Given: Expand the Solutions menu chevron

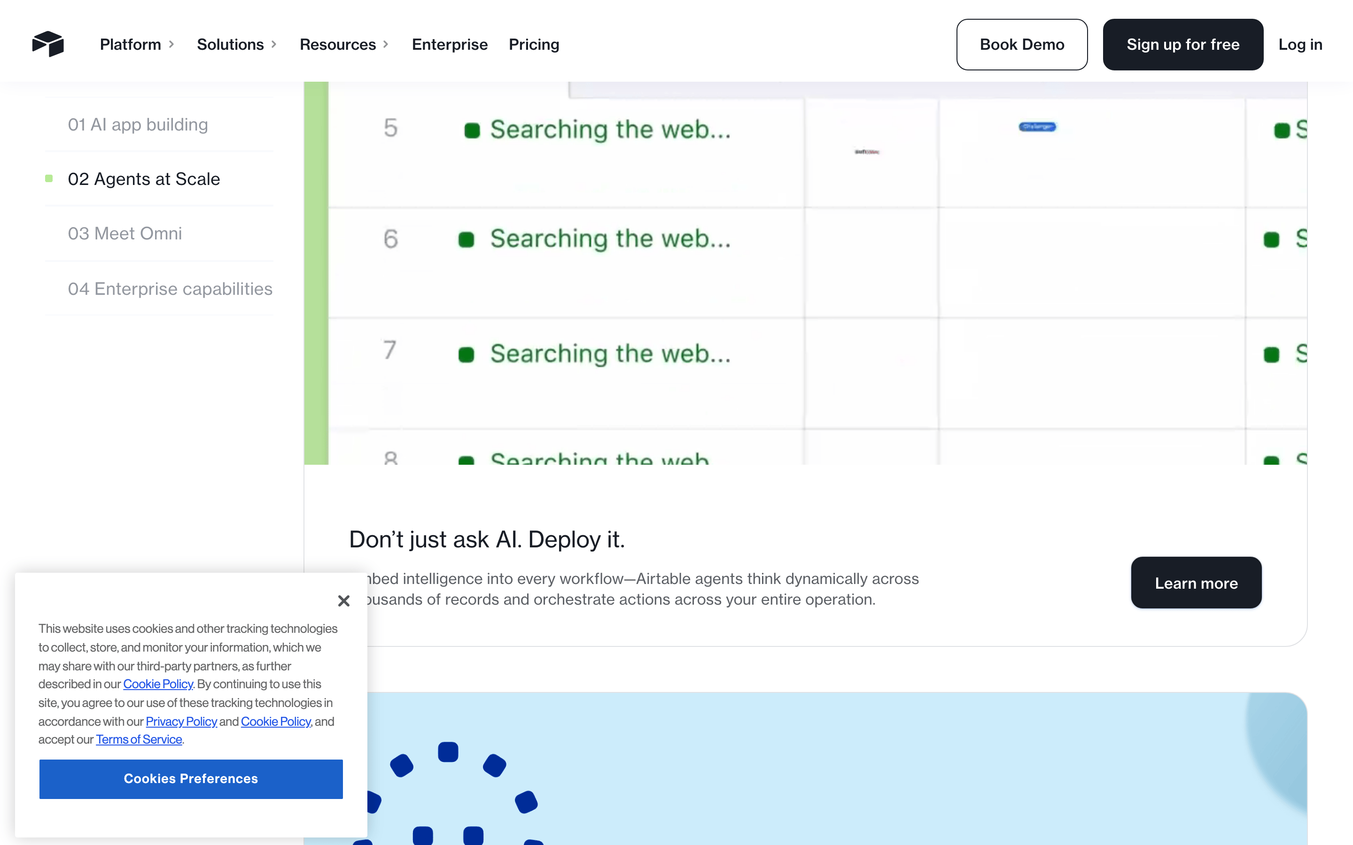Looking at the screenshot, I should [x=274, y=44].
